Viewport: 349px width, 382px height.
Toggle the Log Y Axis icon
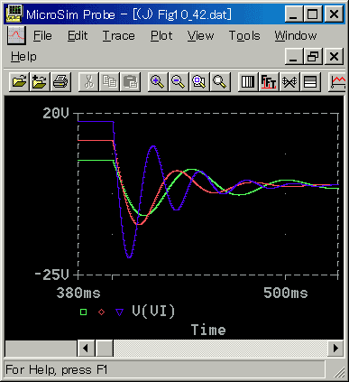pyautogui.click(x=310, y=81)
